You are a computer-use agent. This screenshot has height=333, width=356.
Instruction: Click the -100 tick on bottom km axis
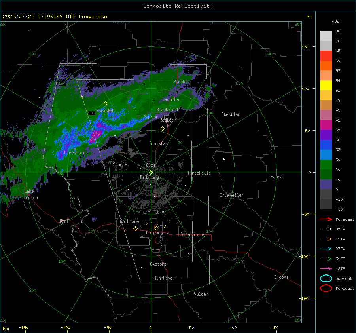pyautogui.click(x=65, y=328)
